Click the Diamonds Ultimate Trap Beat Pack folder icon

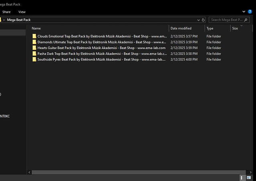34,42
